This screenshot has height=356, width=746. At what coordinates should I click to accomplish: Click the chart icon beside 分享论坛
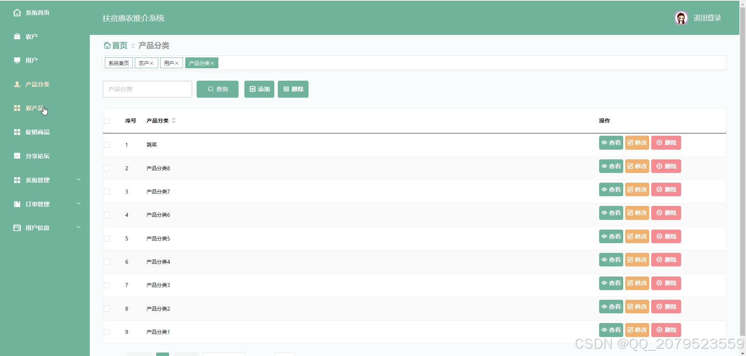coord(17,156)
